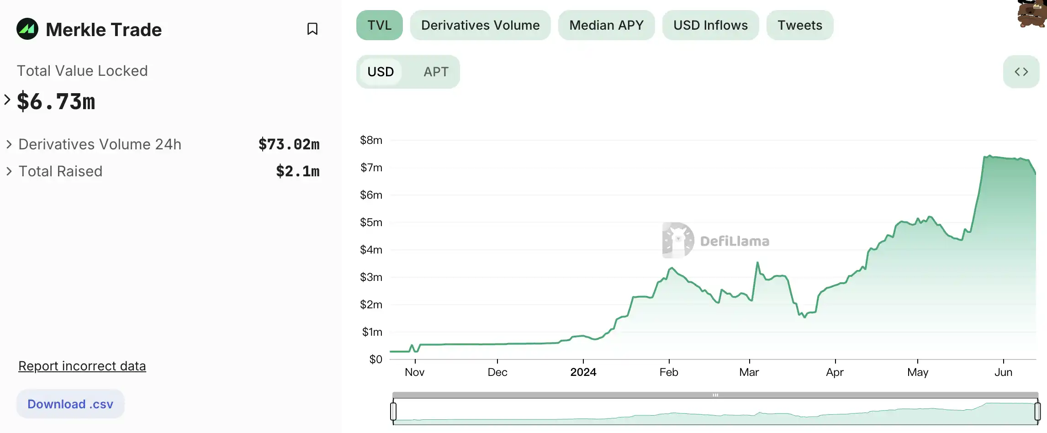Screen dimensions: 1047x433
Task: Expand the Total Value Locked breakdown
Action: [x=7, y=100]
